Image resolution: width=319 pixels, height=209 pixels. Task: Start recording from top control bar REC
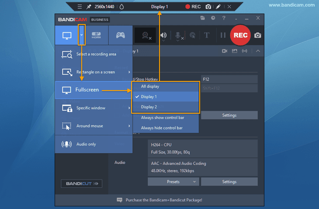tap(193, 7)
